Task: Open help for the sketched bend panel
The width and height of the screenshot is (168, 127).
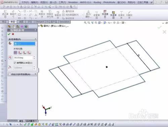Action: coord(35,30)
